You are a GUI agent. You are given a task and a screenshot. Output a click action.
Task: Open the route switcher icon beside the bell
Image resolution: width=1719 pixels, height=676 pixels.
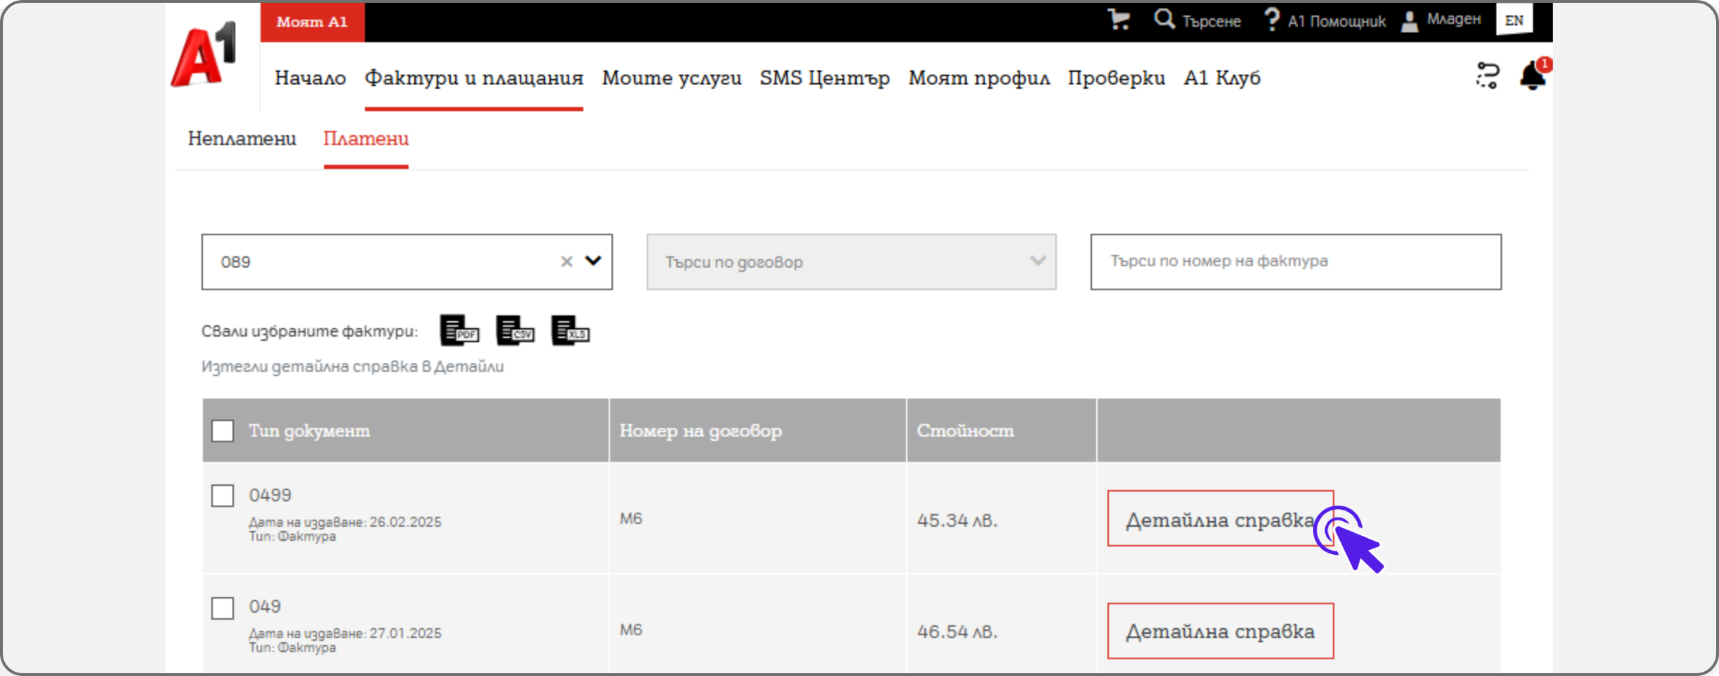coord(1487,75)
